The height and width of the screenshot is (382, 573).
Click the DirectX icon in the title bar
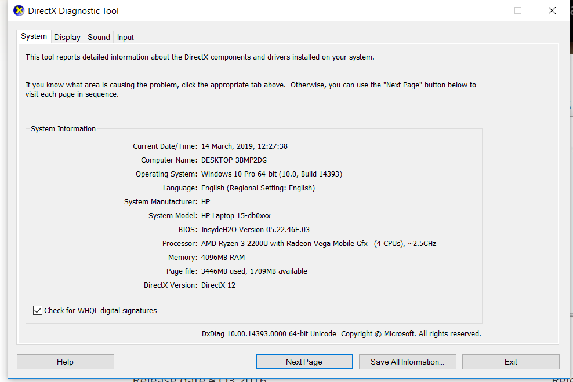[19, 10]
